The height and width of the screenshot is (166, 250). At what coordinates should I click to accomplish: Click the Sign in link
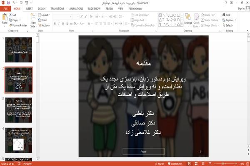(x=241, y=9)
